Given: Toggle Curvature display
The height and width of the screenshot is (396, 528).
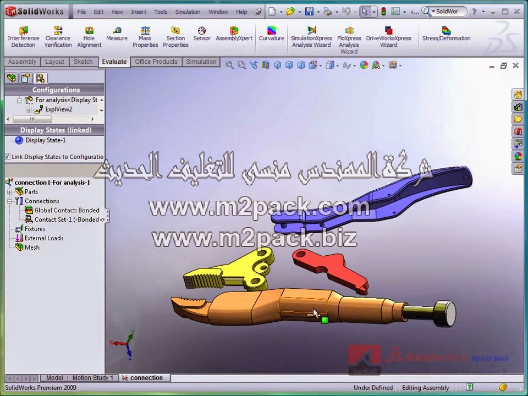Looking at the screenshot, I should (x=271, y=34).
